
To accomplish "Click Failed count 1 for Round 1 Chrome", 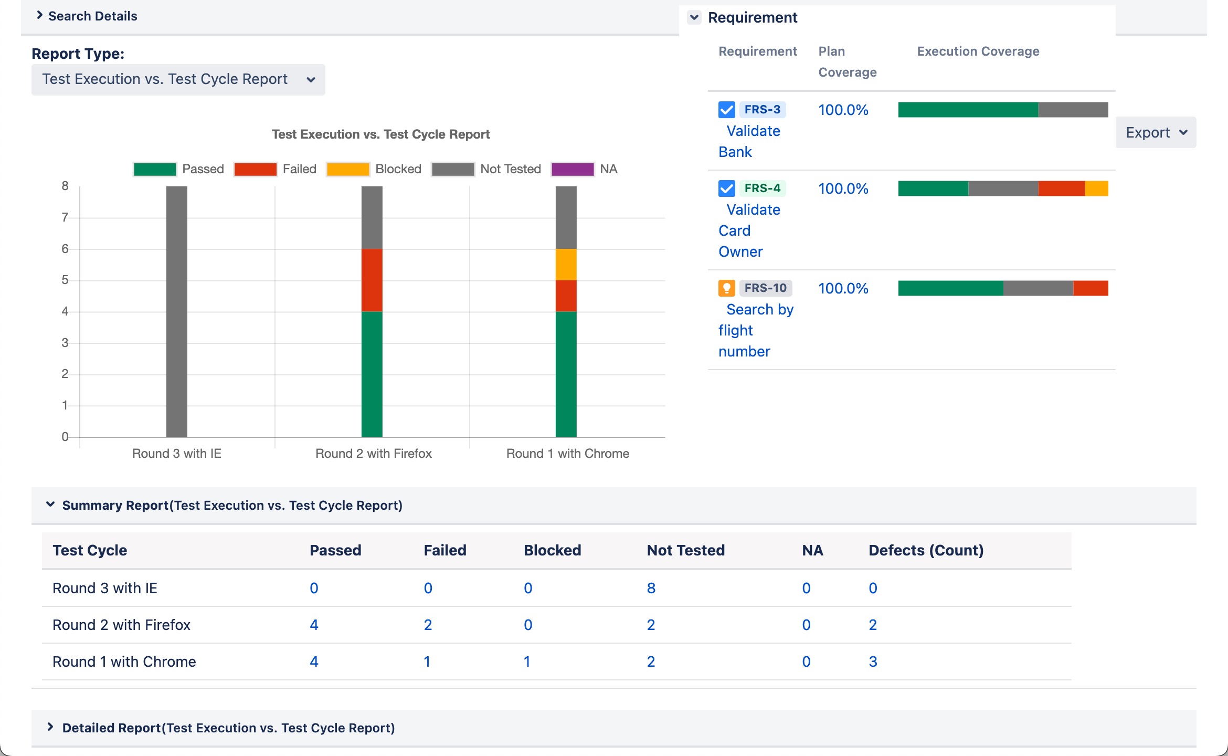I will 427,661.
